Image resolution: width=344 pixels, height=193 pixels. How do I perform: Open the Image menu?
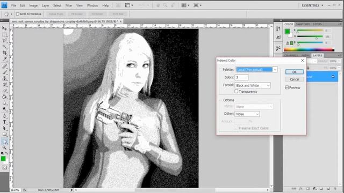tap(33, 5)
